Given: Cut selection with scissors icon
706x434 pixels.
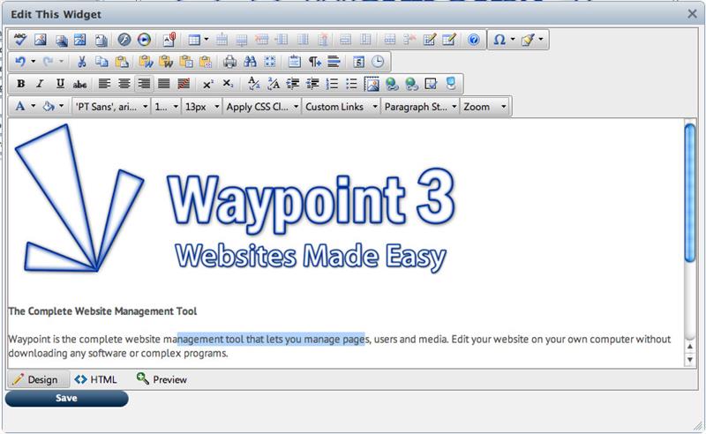Looking at the screenshot, I should (81, 62).
